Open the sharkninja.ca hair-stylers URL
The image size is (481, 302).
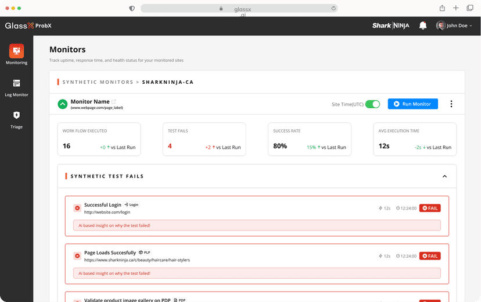(x=137, y=260)
